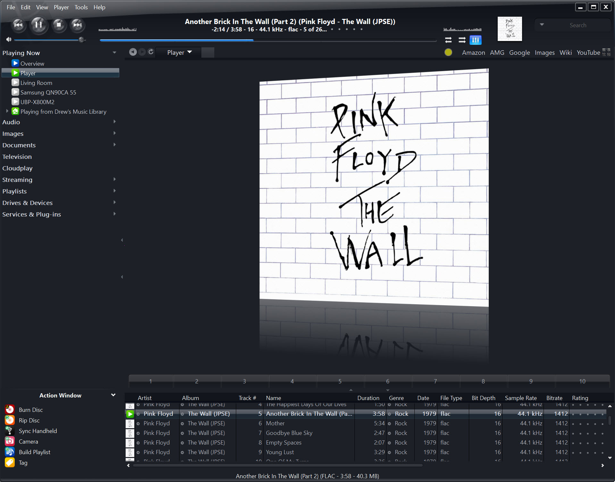
Task: Click the Wiki link
Action: [x=565, y=53]
